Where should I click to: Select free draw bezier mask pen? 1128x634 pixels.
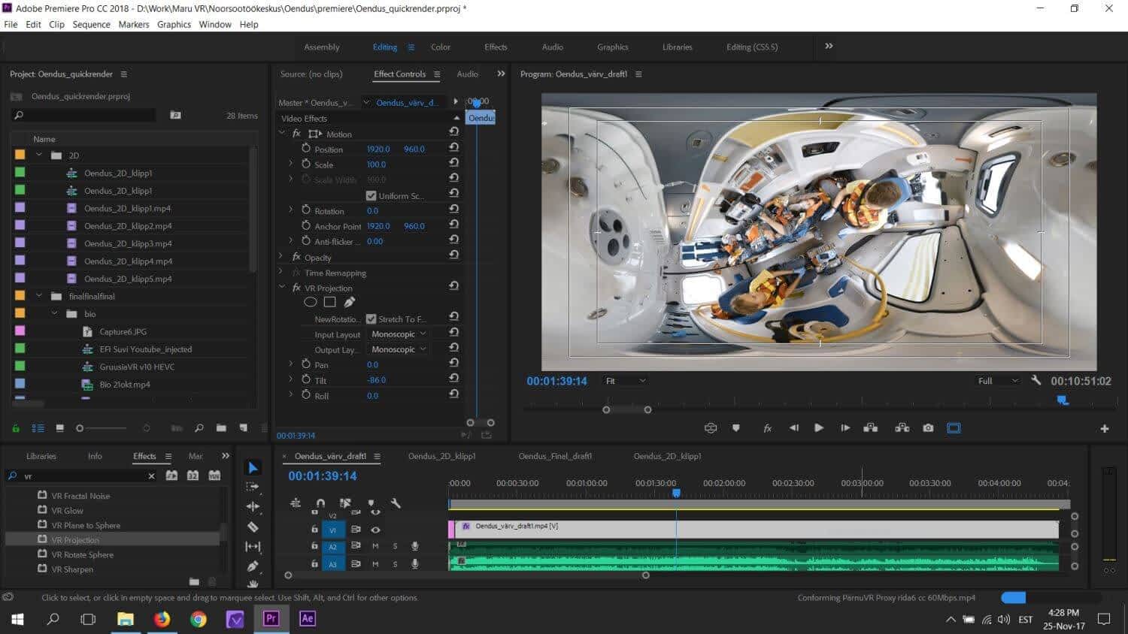pyautogui.click(x=349, y=302)
